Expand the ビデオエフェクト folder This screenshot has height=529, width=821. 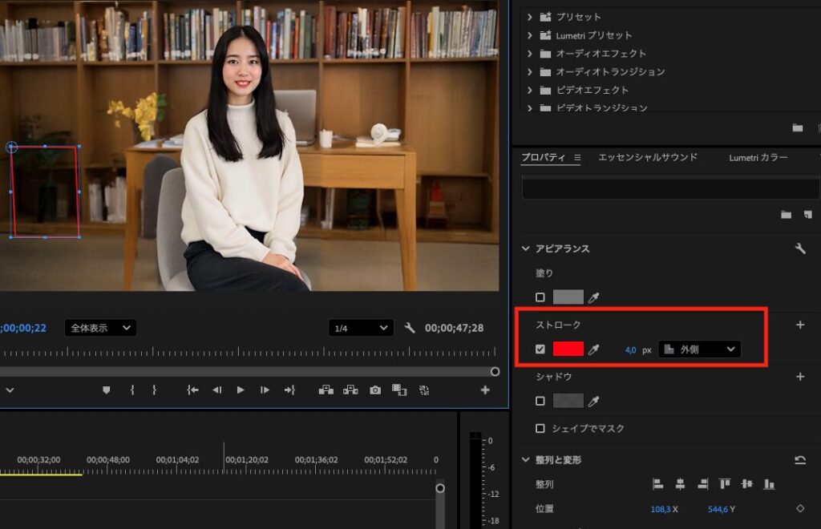pos(529,90)
